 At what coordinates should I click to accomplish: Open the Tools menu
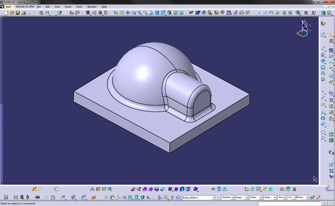79,7
